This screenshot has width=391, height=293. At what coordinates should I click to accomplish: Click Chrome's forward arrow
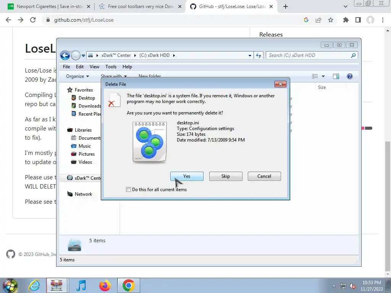(x=21, y=20)
